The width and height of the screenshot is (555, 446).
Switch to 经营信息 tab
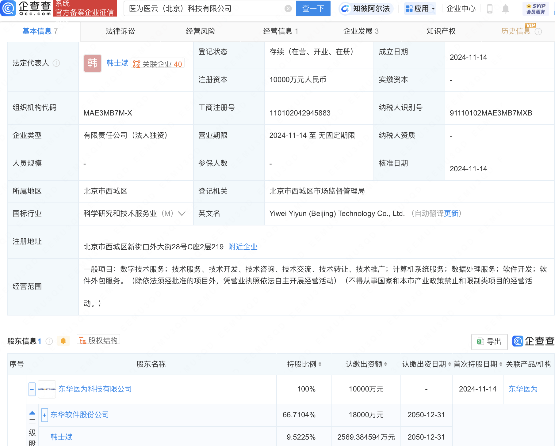click(x=281, y=31)
